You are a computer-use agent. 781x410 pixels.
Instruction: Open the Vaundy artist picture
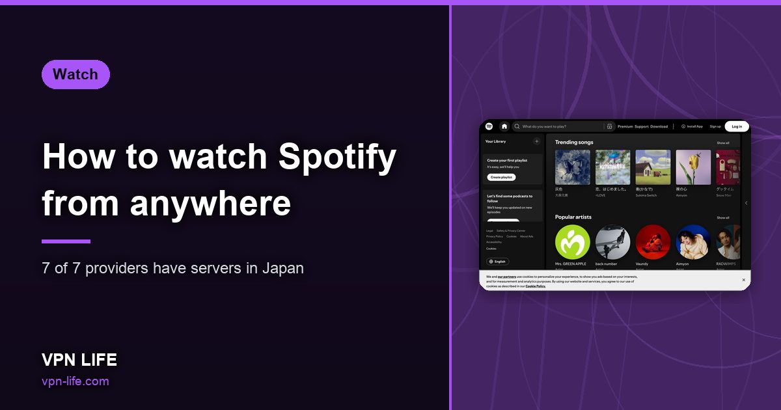click(653, 242)
